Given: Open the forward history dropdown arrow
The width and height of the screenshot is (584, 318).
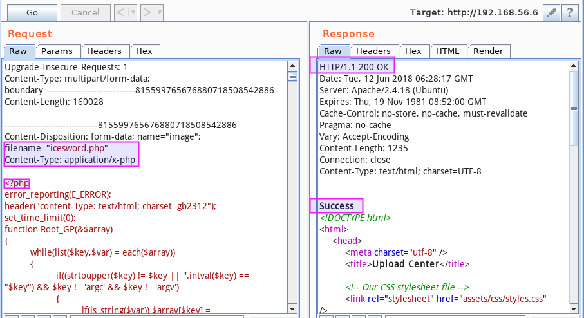Looking at the screenshot, I should tap(159, 13).
